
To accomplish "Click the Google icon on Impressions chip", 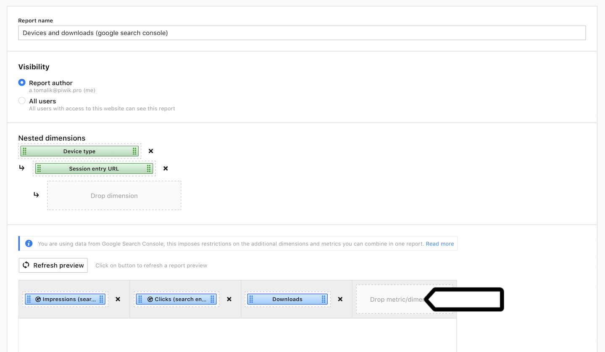I will [38, 299].
